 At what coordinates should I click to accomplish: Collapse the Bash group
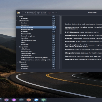[x=17, y=16]
